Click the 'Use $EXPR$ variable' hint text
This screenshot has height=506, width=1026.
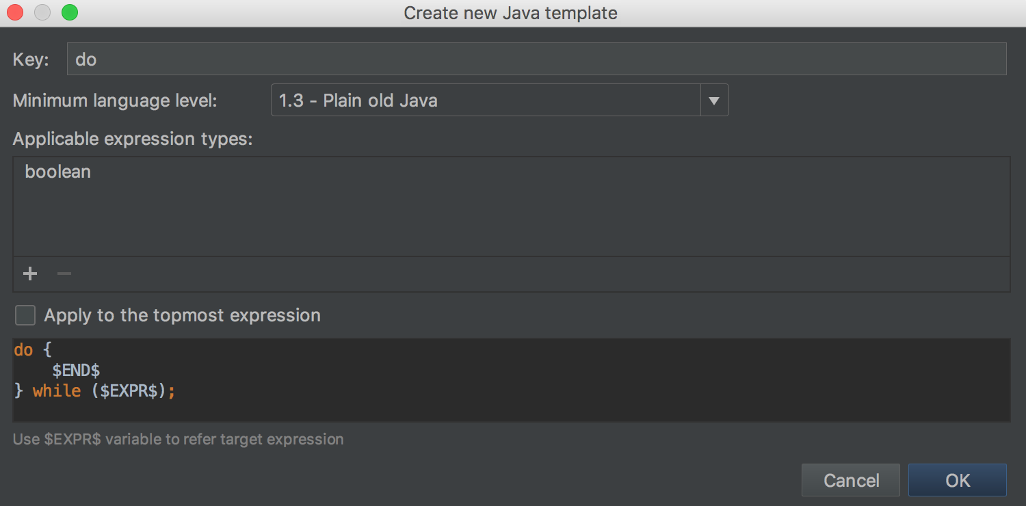pos(178,439)
